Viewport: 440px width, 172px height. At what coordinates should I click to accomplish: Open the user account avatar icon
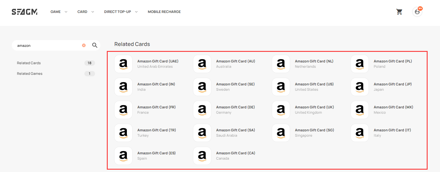coord(417,12)
